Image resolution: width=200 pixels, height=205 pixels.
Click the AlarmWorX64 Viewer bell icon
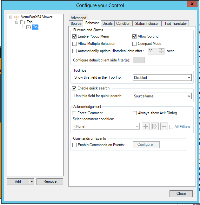click(x=17, y=17)
